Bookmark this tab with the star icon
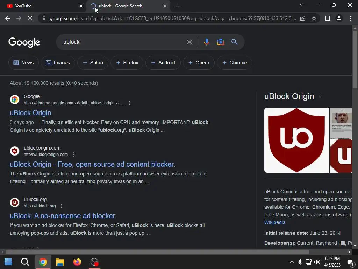Image resolution: width=358 pixels, height=269 pixels. pyautogui.click(x=314, y=18)
